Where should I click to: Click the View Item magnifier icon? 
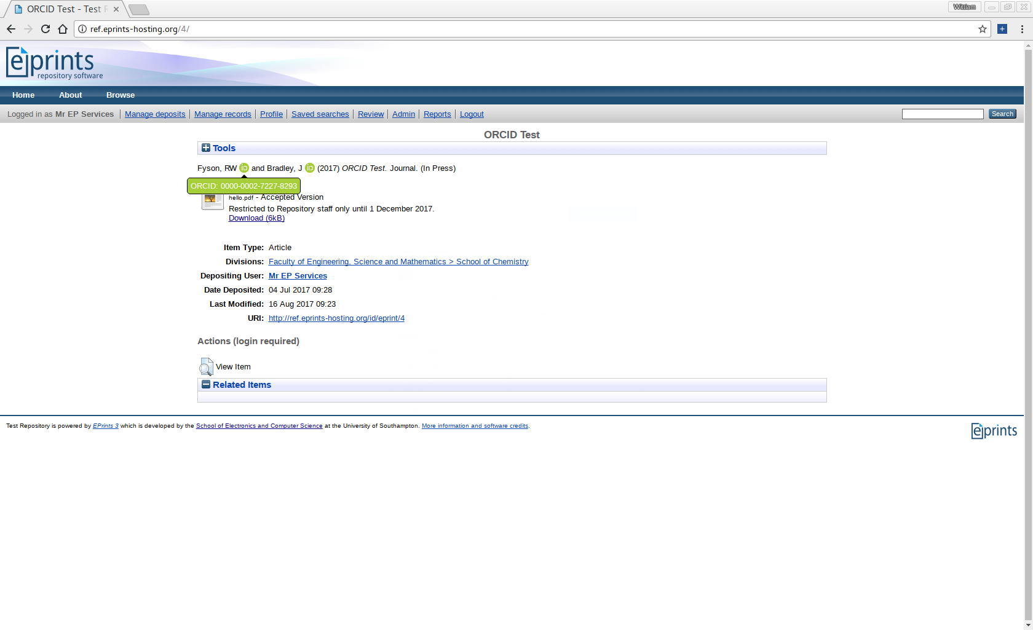pos(206,367)
